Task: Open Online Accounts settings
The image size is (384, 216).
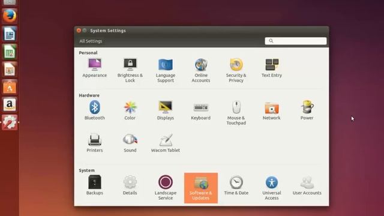Action: click(x=201, y=71)
